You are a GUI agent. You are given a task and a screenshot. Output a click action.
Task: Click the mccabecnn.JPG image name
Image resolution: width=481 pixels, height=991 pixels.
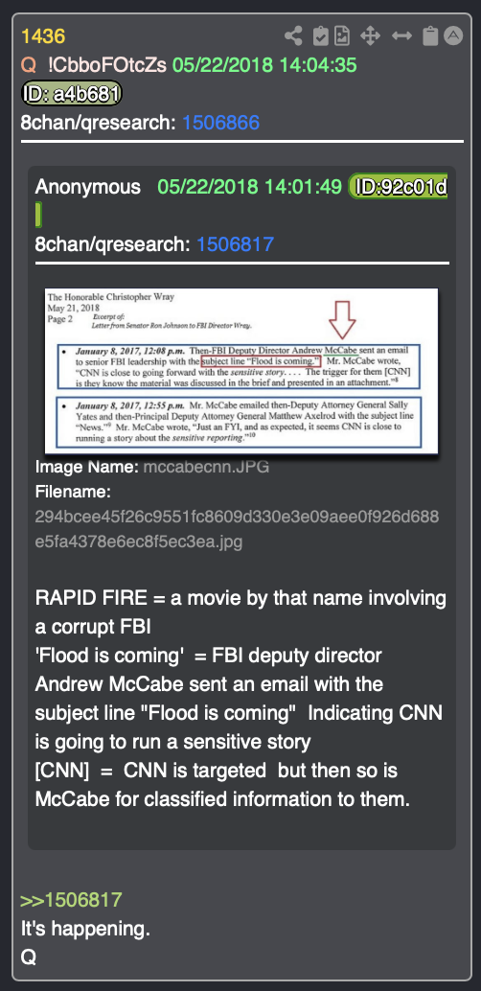(206, 467)
